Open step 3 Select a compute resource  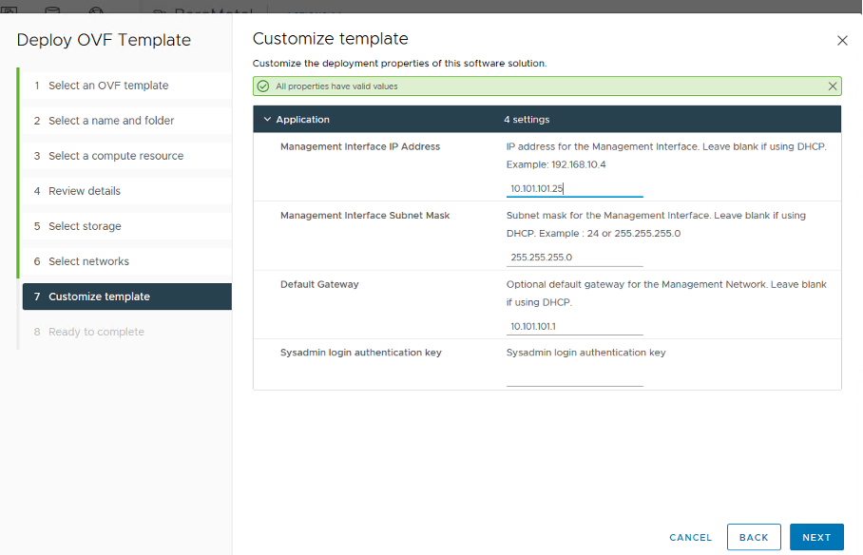(115, 156)
